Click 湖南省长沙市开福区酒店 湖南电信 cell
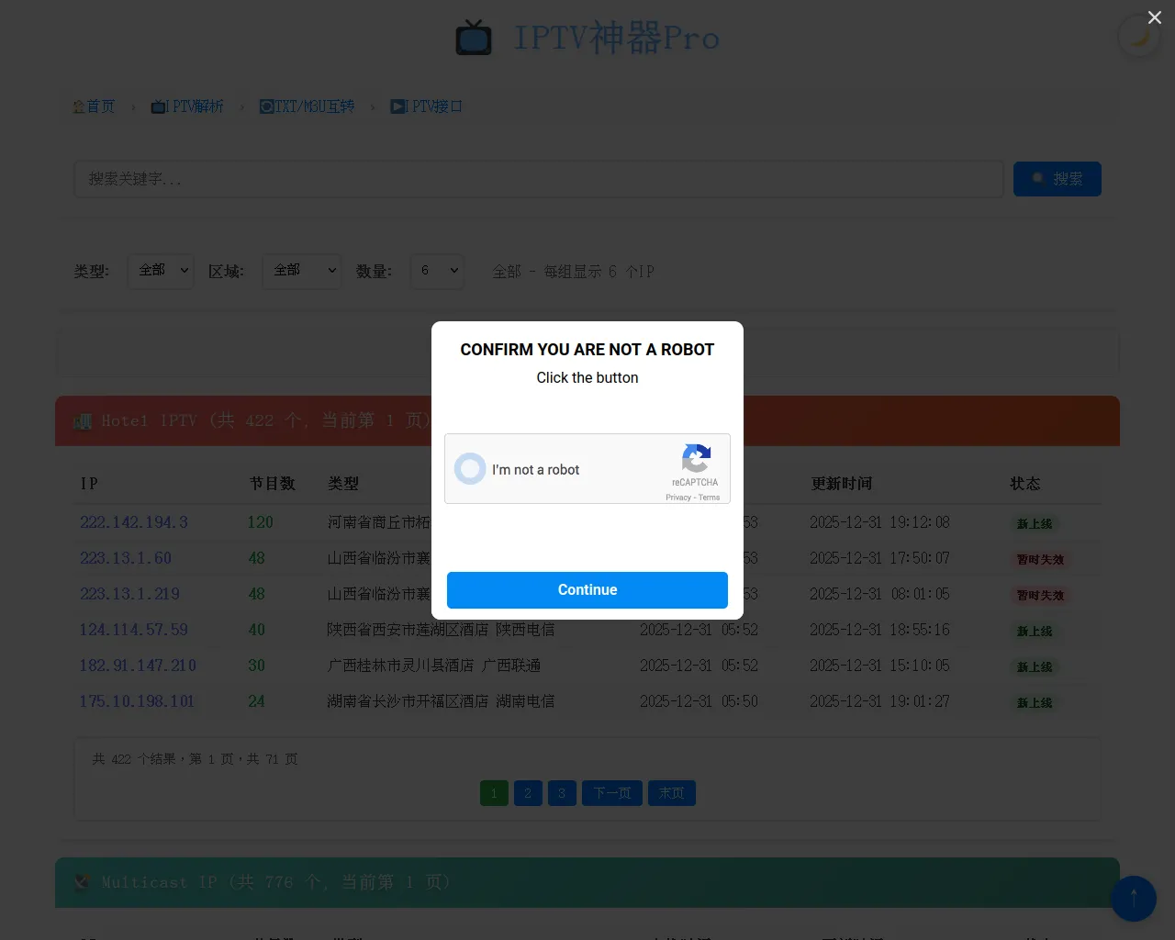 pos(441,701)
